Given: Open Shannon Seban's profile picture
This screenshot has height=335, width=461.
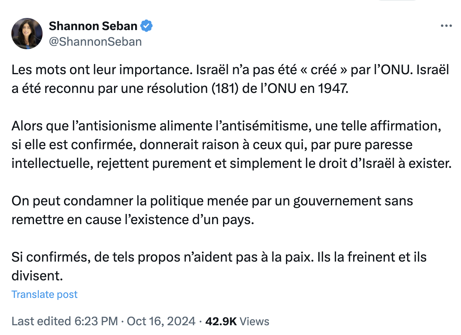Looking at the screenshot, I should (x=27, y=34).
